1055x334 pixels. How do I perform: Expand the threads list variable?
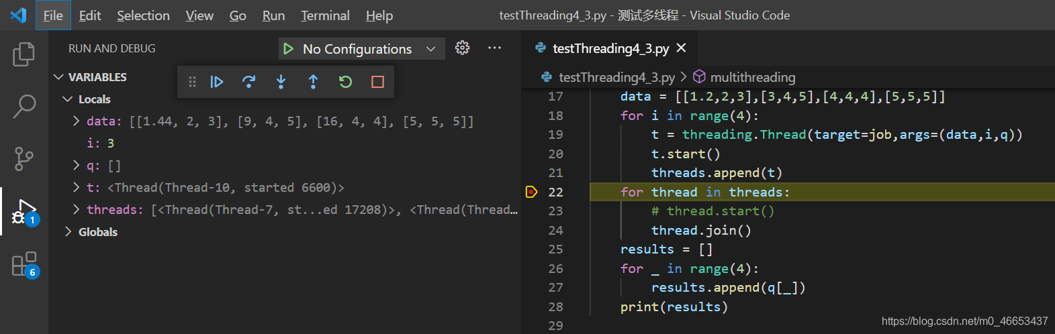(77, 210)
